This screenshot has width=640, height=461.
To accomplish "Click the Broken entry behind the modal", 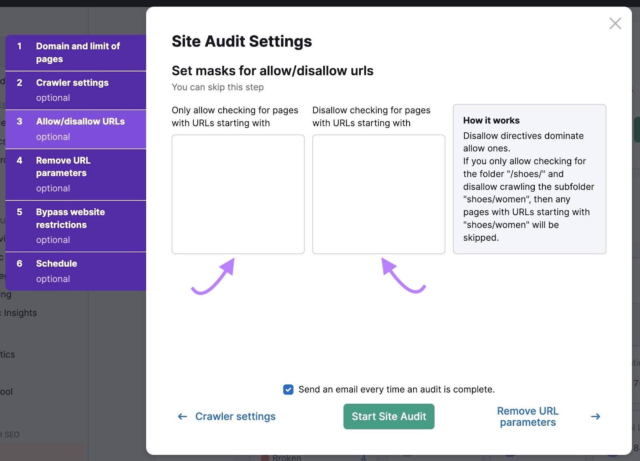I will coord(287,457).
